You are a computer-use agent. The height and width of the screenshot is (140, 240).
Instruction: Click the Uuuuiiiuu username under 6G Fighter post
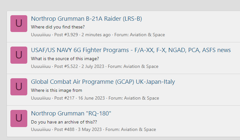tap(41, 66)
